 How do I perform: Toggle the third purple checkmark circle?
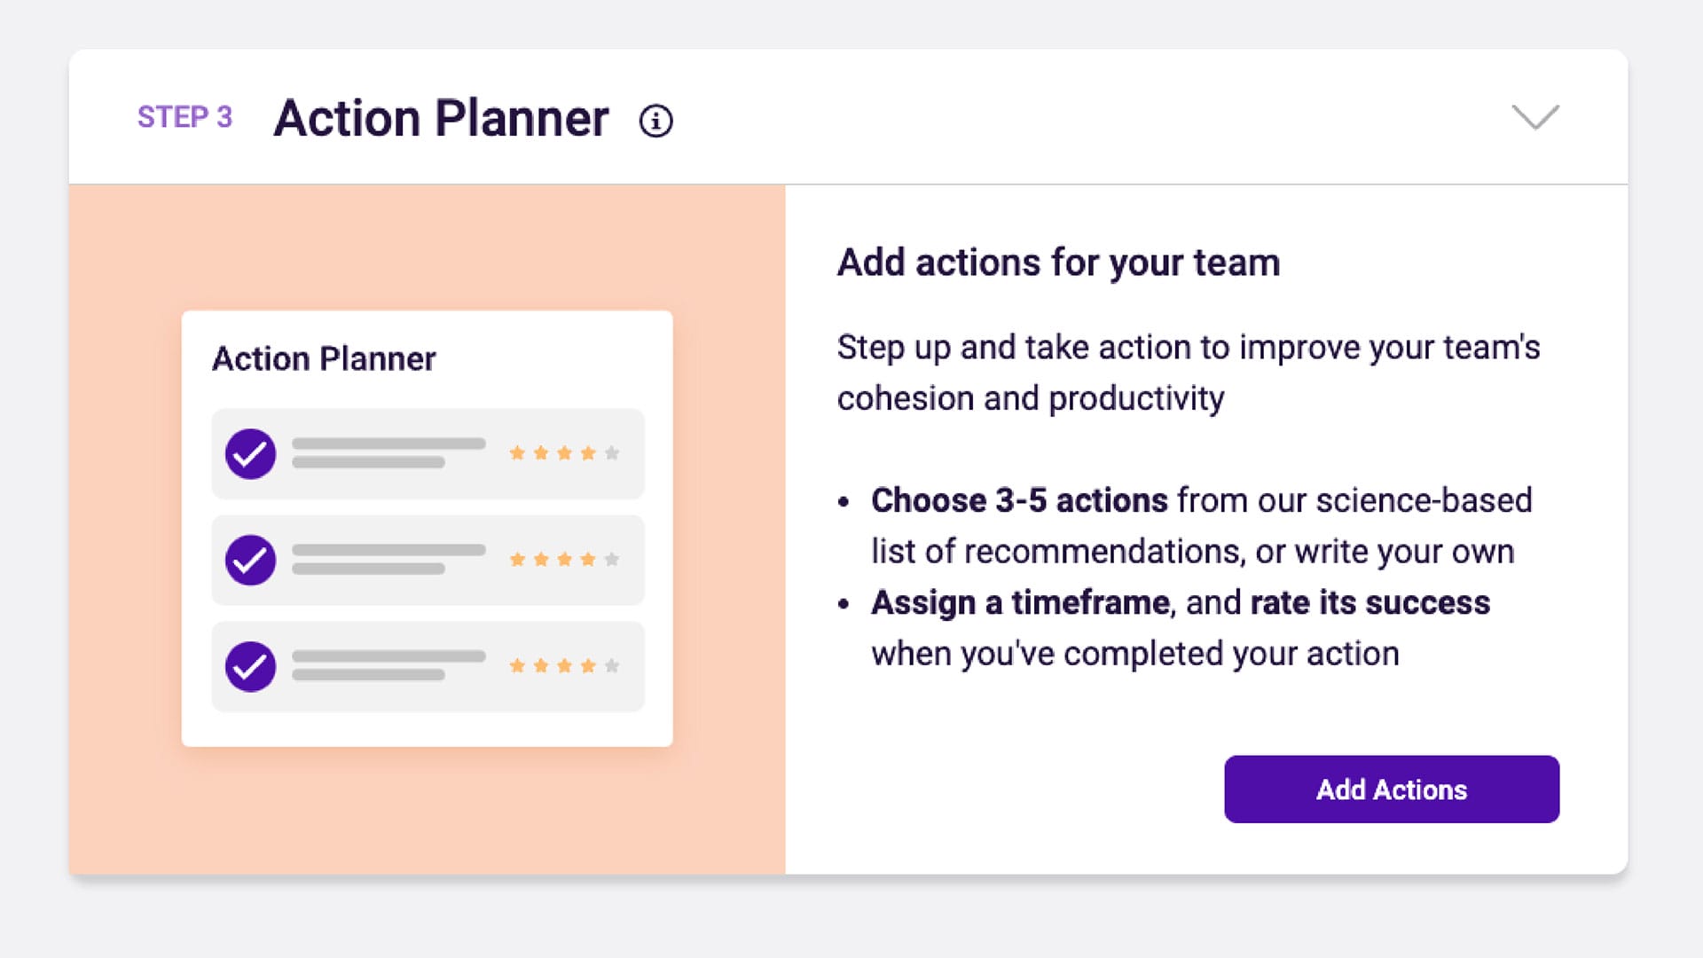[x=250, y=667]
